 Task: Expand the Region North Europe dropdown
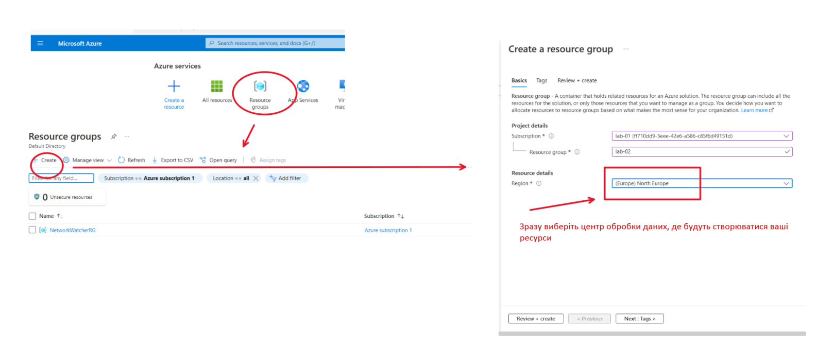tap(786, 183)
